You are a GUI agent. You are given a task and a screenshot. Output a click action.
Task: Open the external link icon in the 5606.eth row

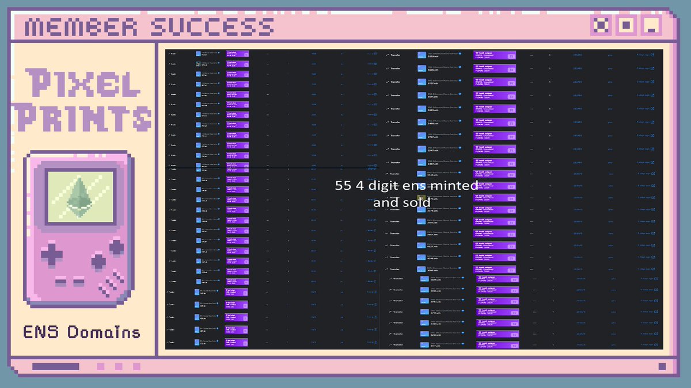coord(652,68)
